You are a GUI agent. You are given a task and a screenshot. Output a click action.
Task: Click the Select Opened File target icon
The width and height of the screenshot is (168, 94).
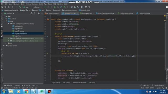(31, 13)
